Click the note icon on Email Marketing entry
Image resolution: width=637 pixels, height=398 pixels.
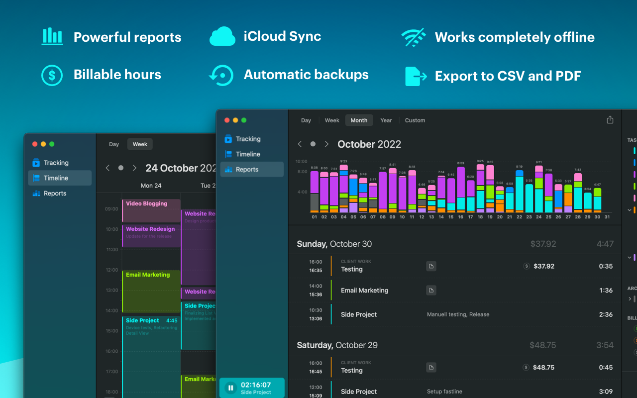point(431,290)
